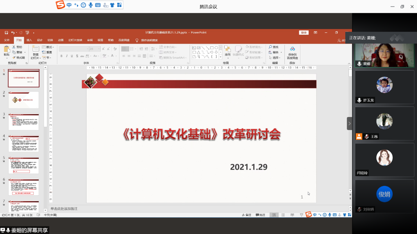The height and width of the screenshot is (234, 417).
Task: Select the oval shape in shapes gallery
Action: point(216,48)
